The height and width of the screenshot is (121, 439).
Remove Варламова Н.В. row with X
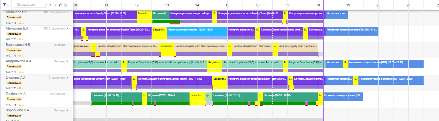coord(67,45)
